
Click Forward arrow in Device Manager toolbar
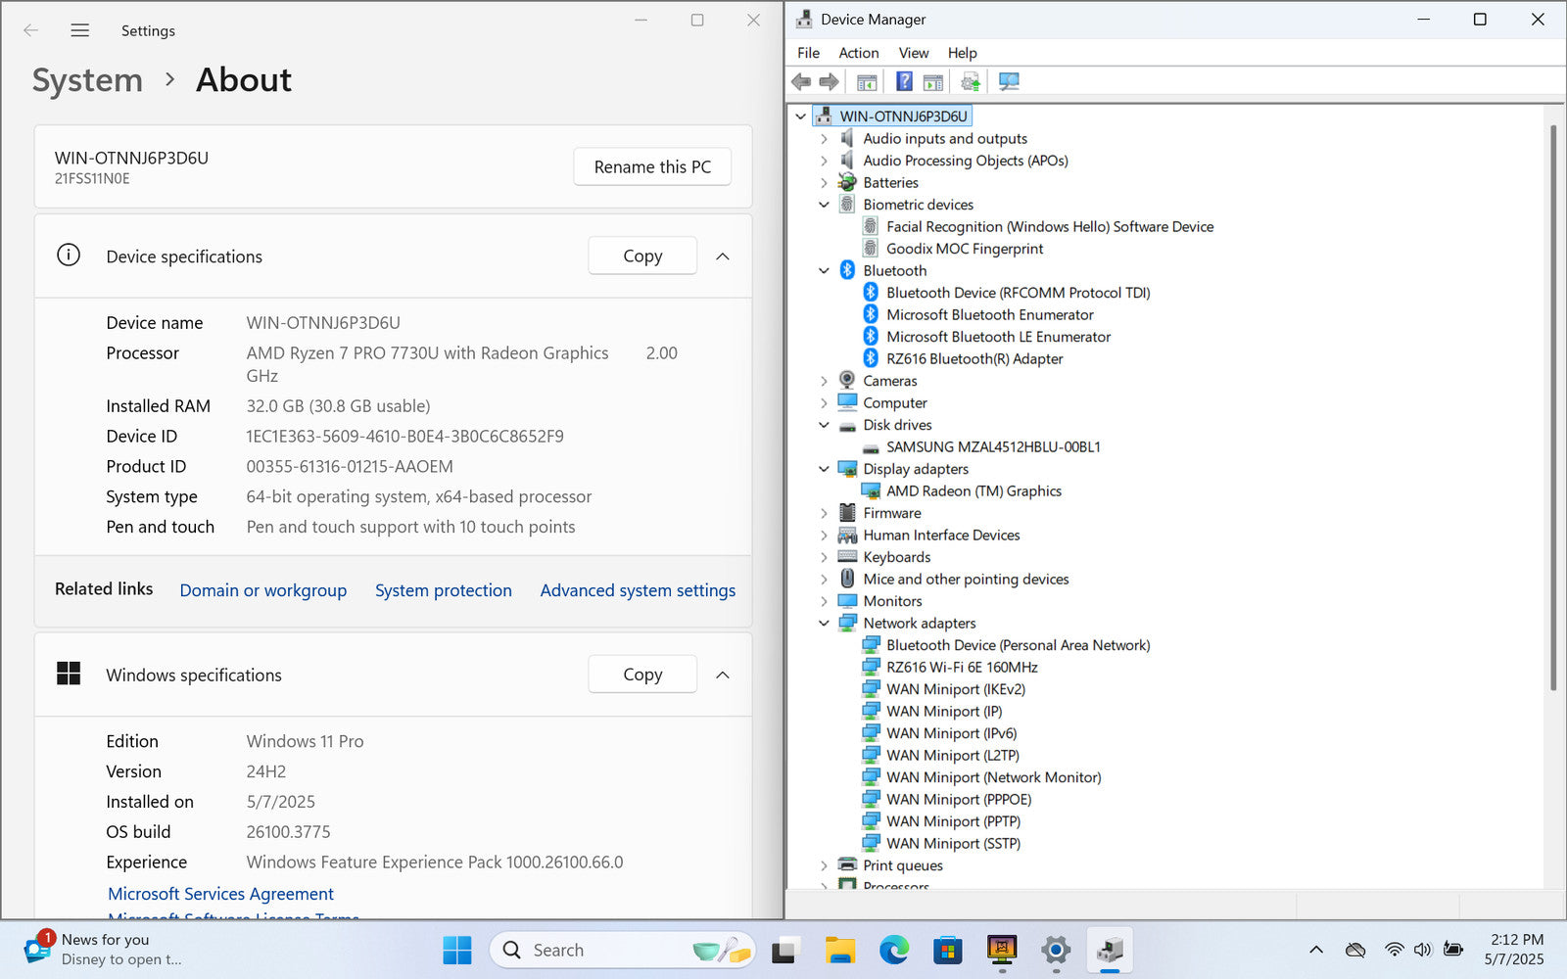[x=829, y=81]
